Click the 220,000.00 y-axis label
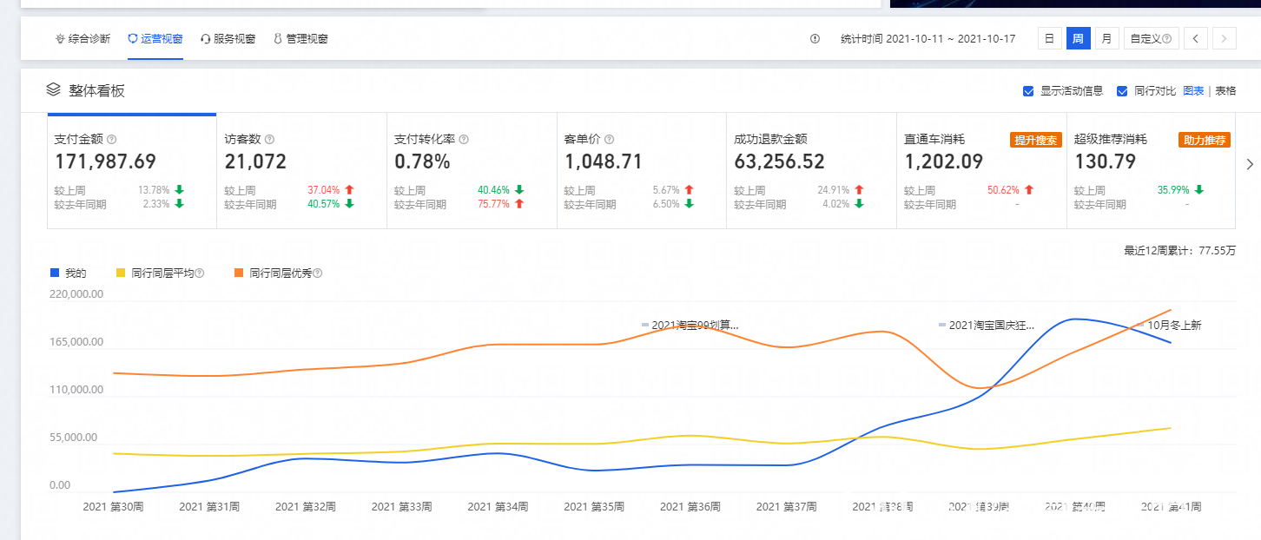The height and width of the screenshot is (540, 1261). click(77, 294)
